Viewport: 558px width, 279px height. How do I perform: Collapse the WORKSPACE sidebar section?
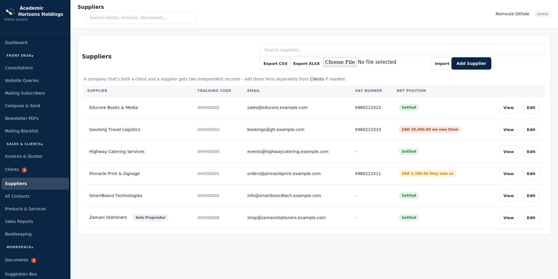[20, 247]
